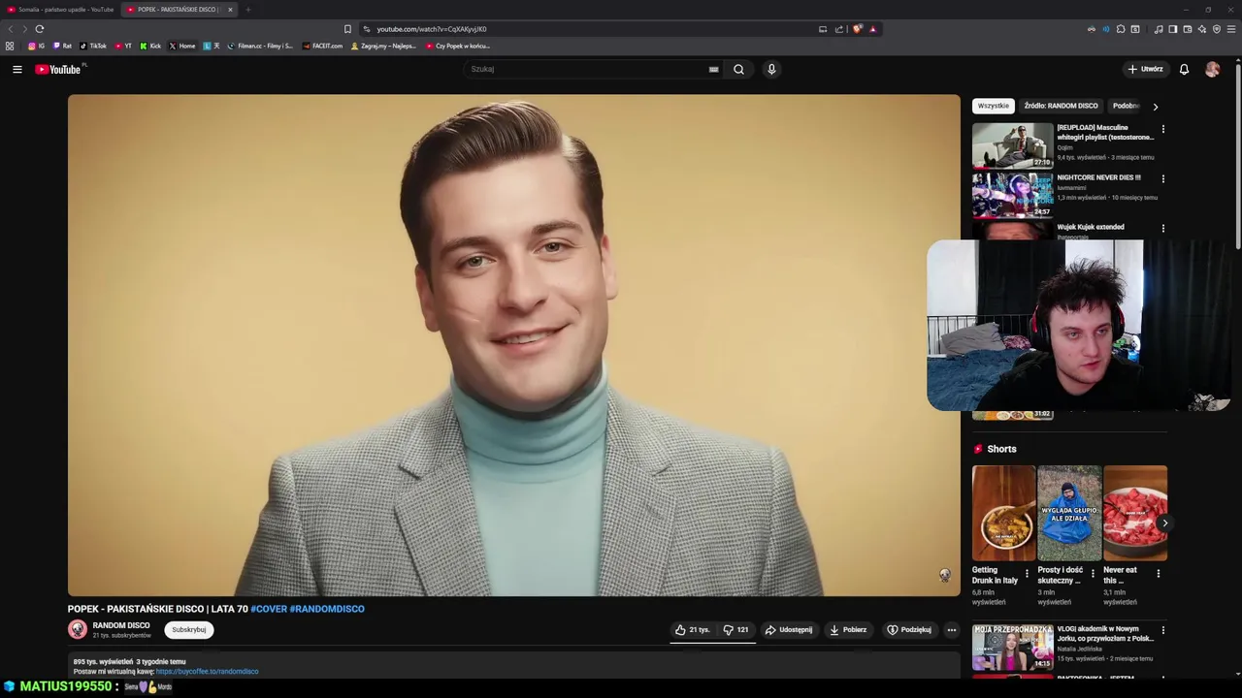
Task: Open the Masculine whitegirl playlist thumbnail
Action: [1012, 145]
